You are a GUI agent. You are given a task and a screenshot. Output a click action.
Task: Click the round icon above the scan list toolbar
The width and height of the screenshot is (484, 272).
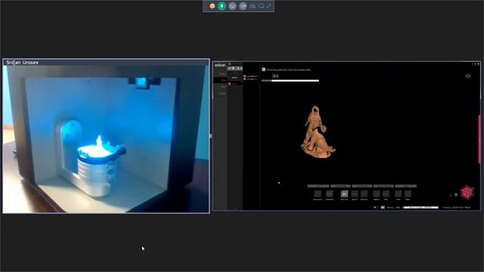point(229,63)
